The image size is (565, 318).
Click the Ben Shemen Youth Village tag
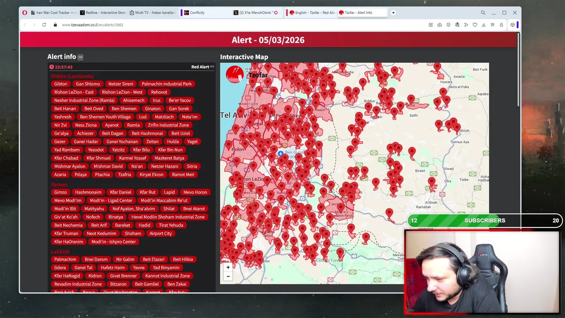(105, 117)
